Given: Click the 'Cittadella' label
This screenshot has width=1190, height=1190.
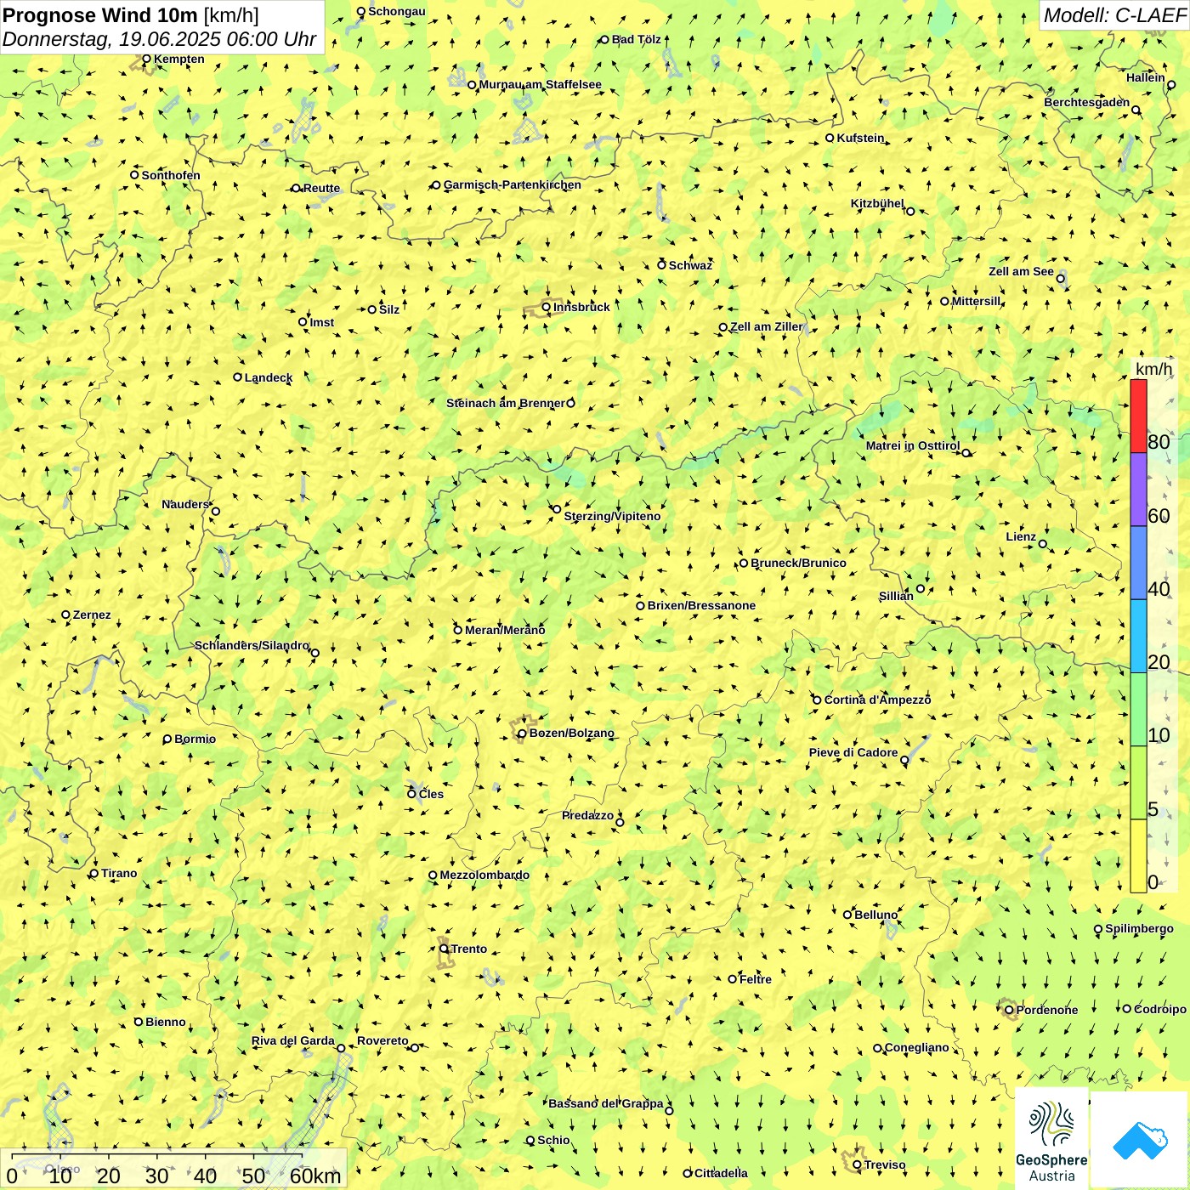Looking at the screenshot, I should pos(722,1174).
